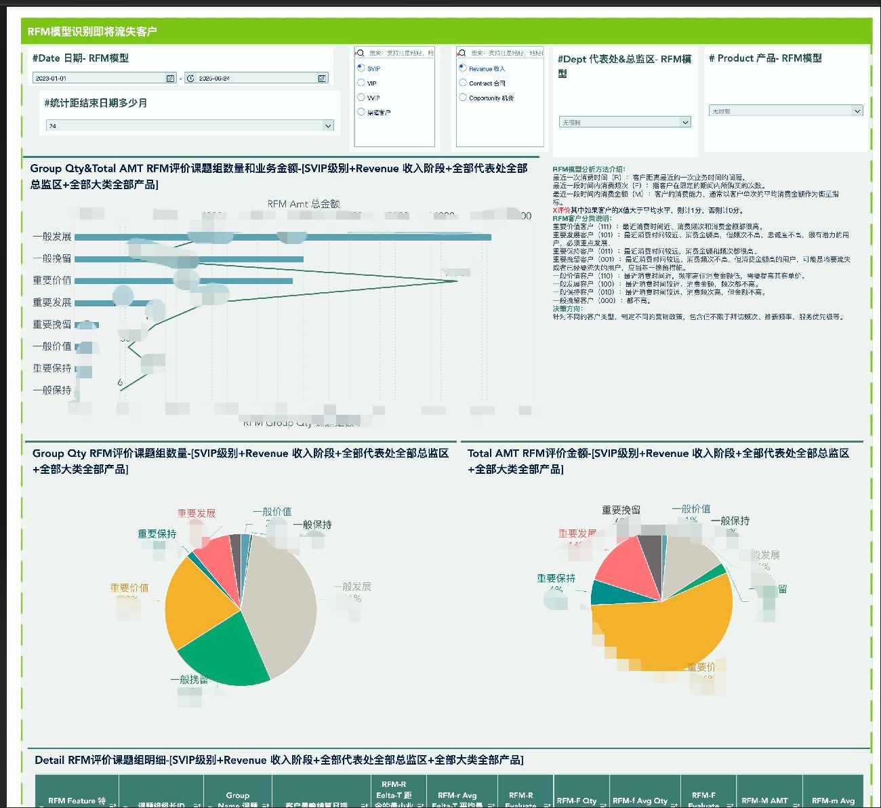
Task: Click sort icon on RFM Feature column
Action: tap(112, 804)
